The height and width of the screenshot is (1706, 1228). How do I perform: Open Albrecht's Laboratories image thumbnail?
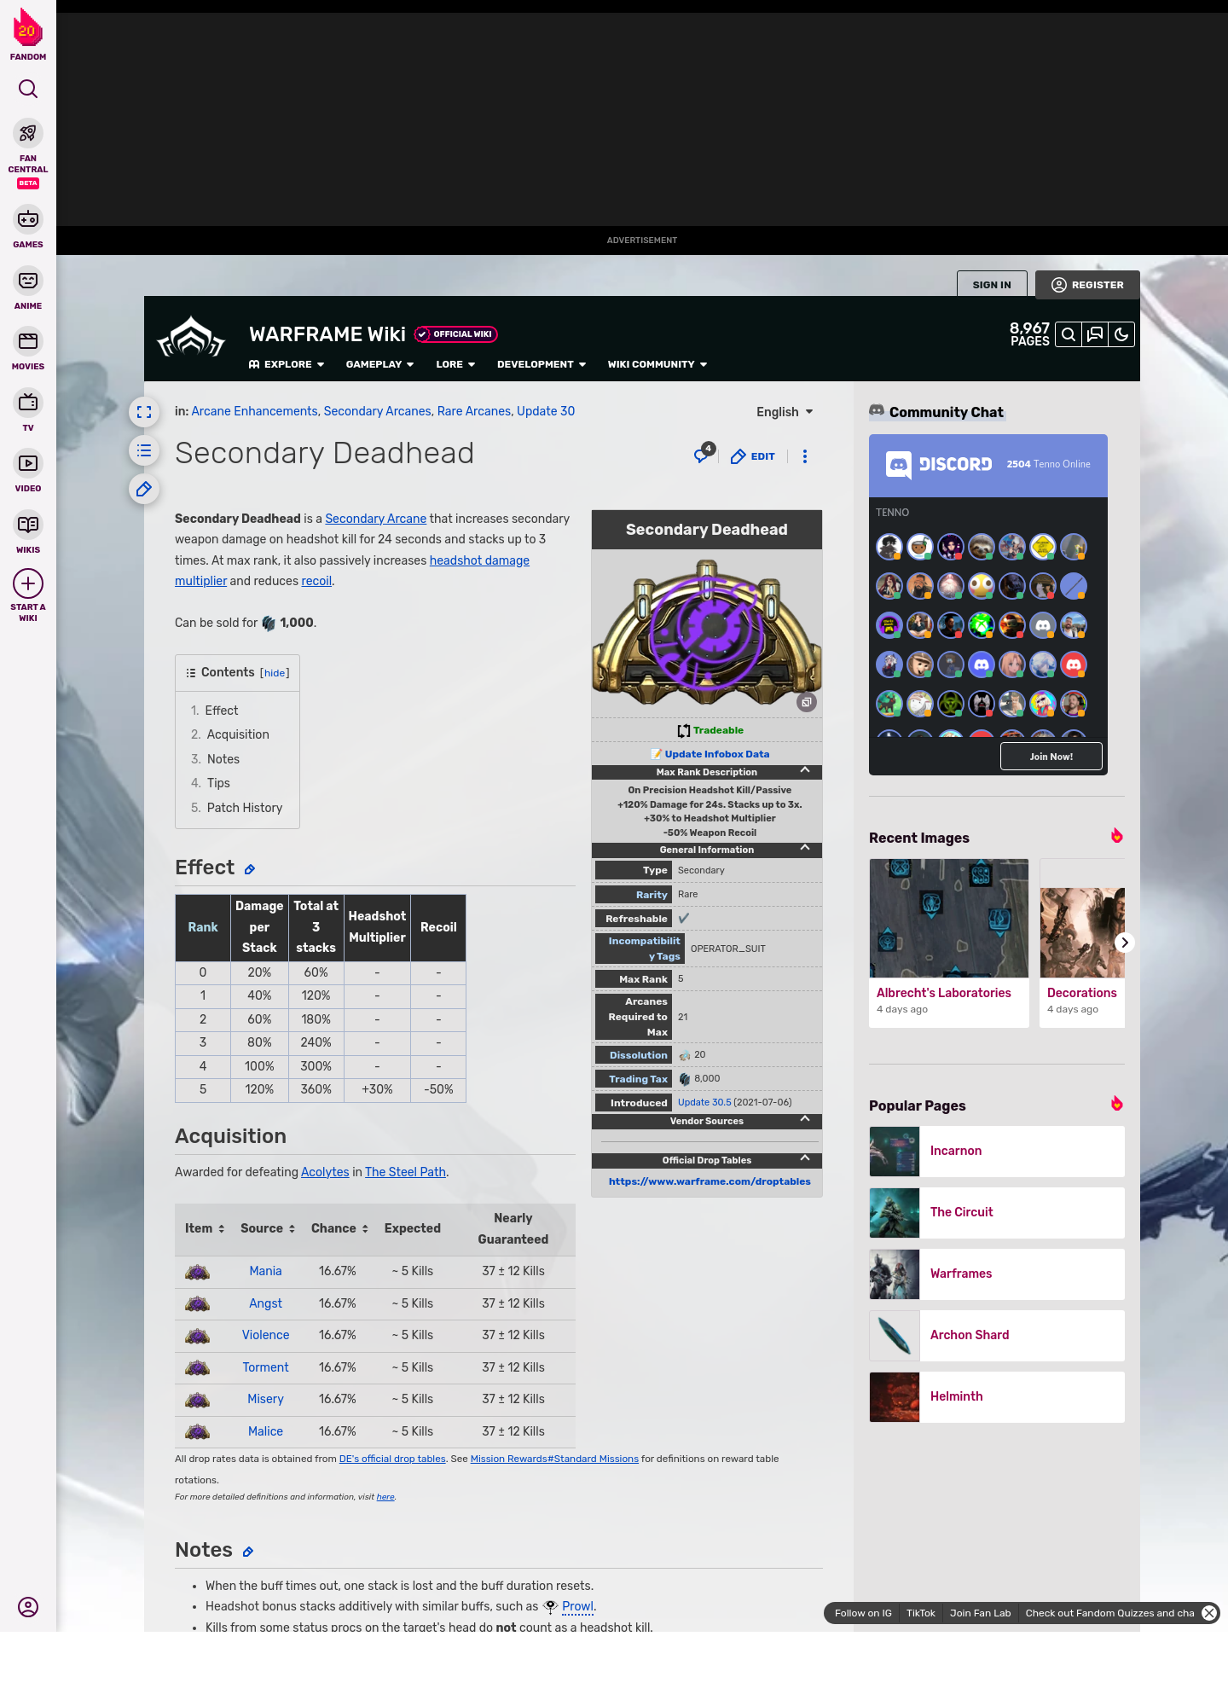pos(949,918)
